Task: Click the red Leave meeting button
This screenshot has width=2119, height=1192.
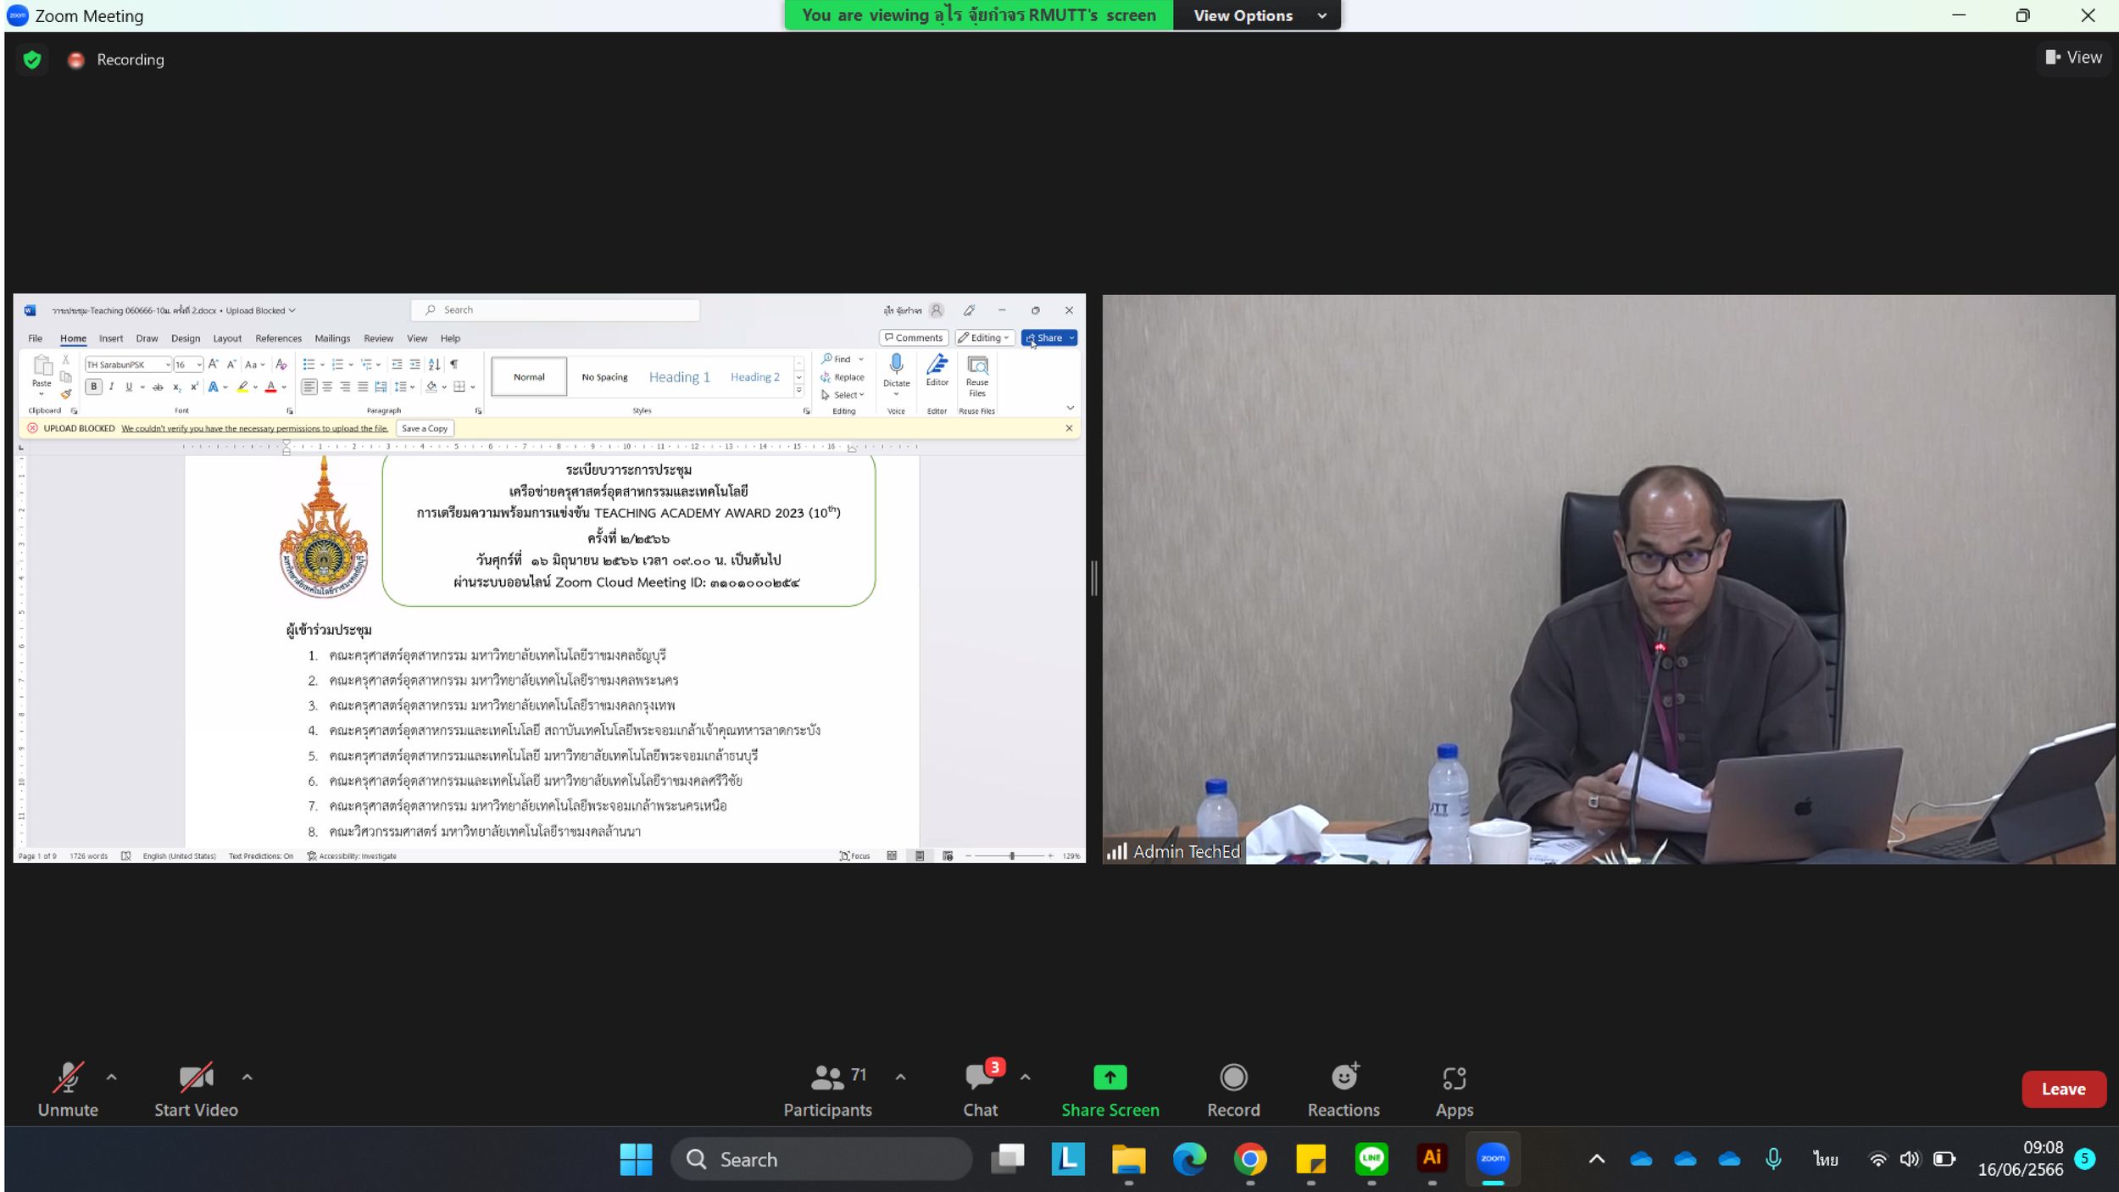Action: [2063, 1089]
